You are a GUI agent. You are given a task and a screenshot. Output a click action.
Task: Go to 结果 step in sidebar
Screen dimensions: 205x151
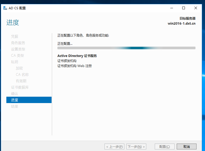point(15,106)
